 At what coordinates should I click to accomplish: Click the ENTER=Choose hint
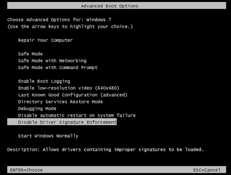[26, 170]
